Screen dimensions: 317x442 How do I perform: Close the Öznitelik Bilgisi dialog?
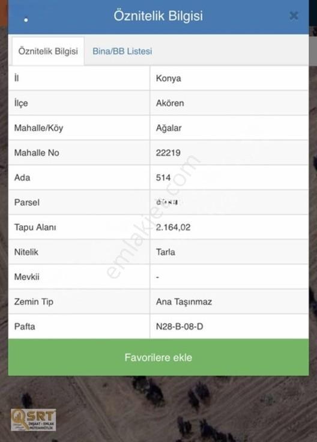[x=294, y=16]
